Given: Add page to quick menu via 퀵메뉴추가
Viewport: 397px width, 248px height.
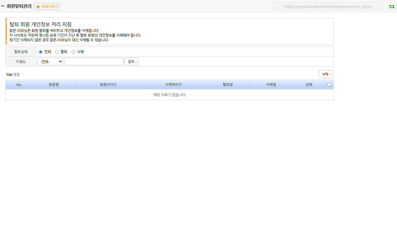Looking at the screenshot, I should (47, 6).
